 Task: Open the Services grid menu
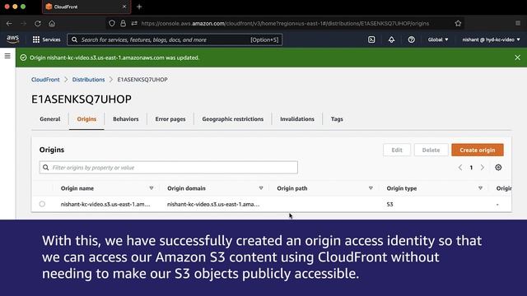[x=46, y=39]
